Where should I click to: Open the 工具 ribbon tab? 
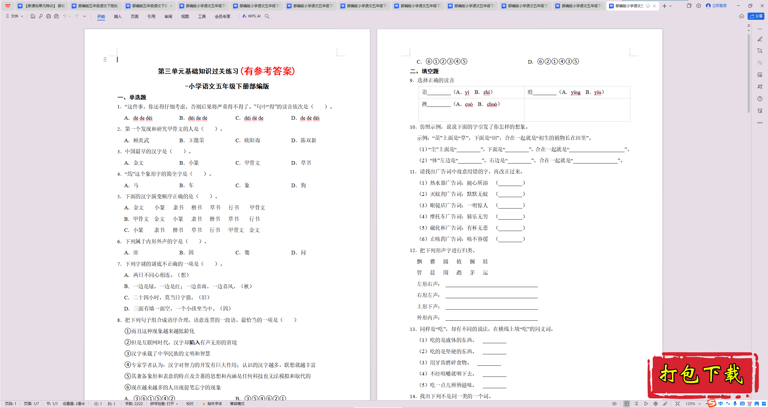pyautogui.click(x=202, y=16)
